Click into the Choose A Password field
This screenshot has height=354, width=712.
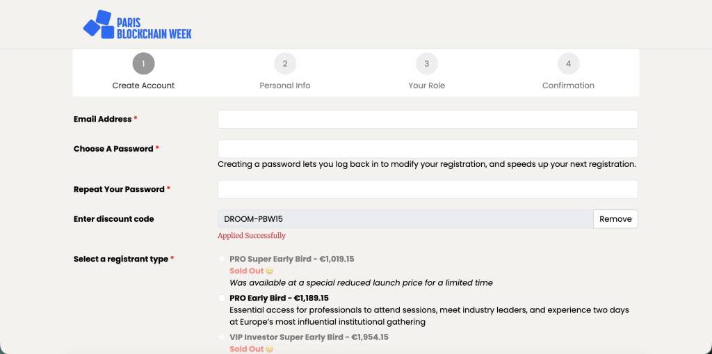(x=428, y=149)
